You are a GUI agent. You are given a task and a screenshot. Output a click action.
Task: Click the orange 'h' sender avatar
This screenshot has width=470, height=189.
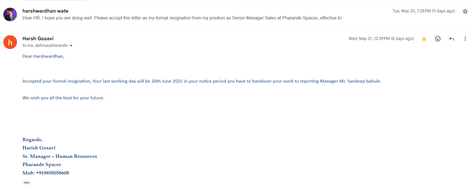point(10,42)
